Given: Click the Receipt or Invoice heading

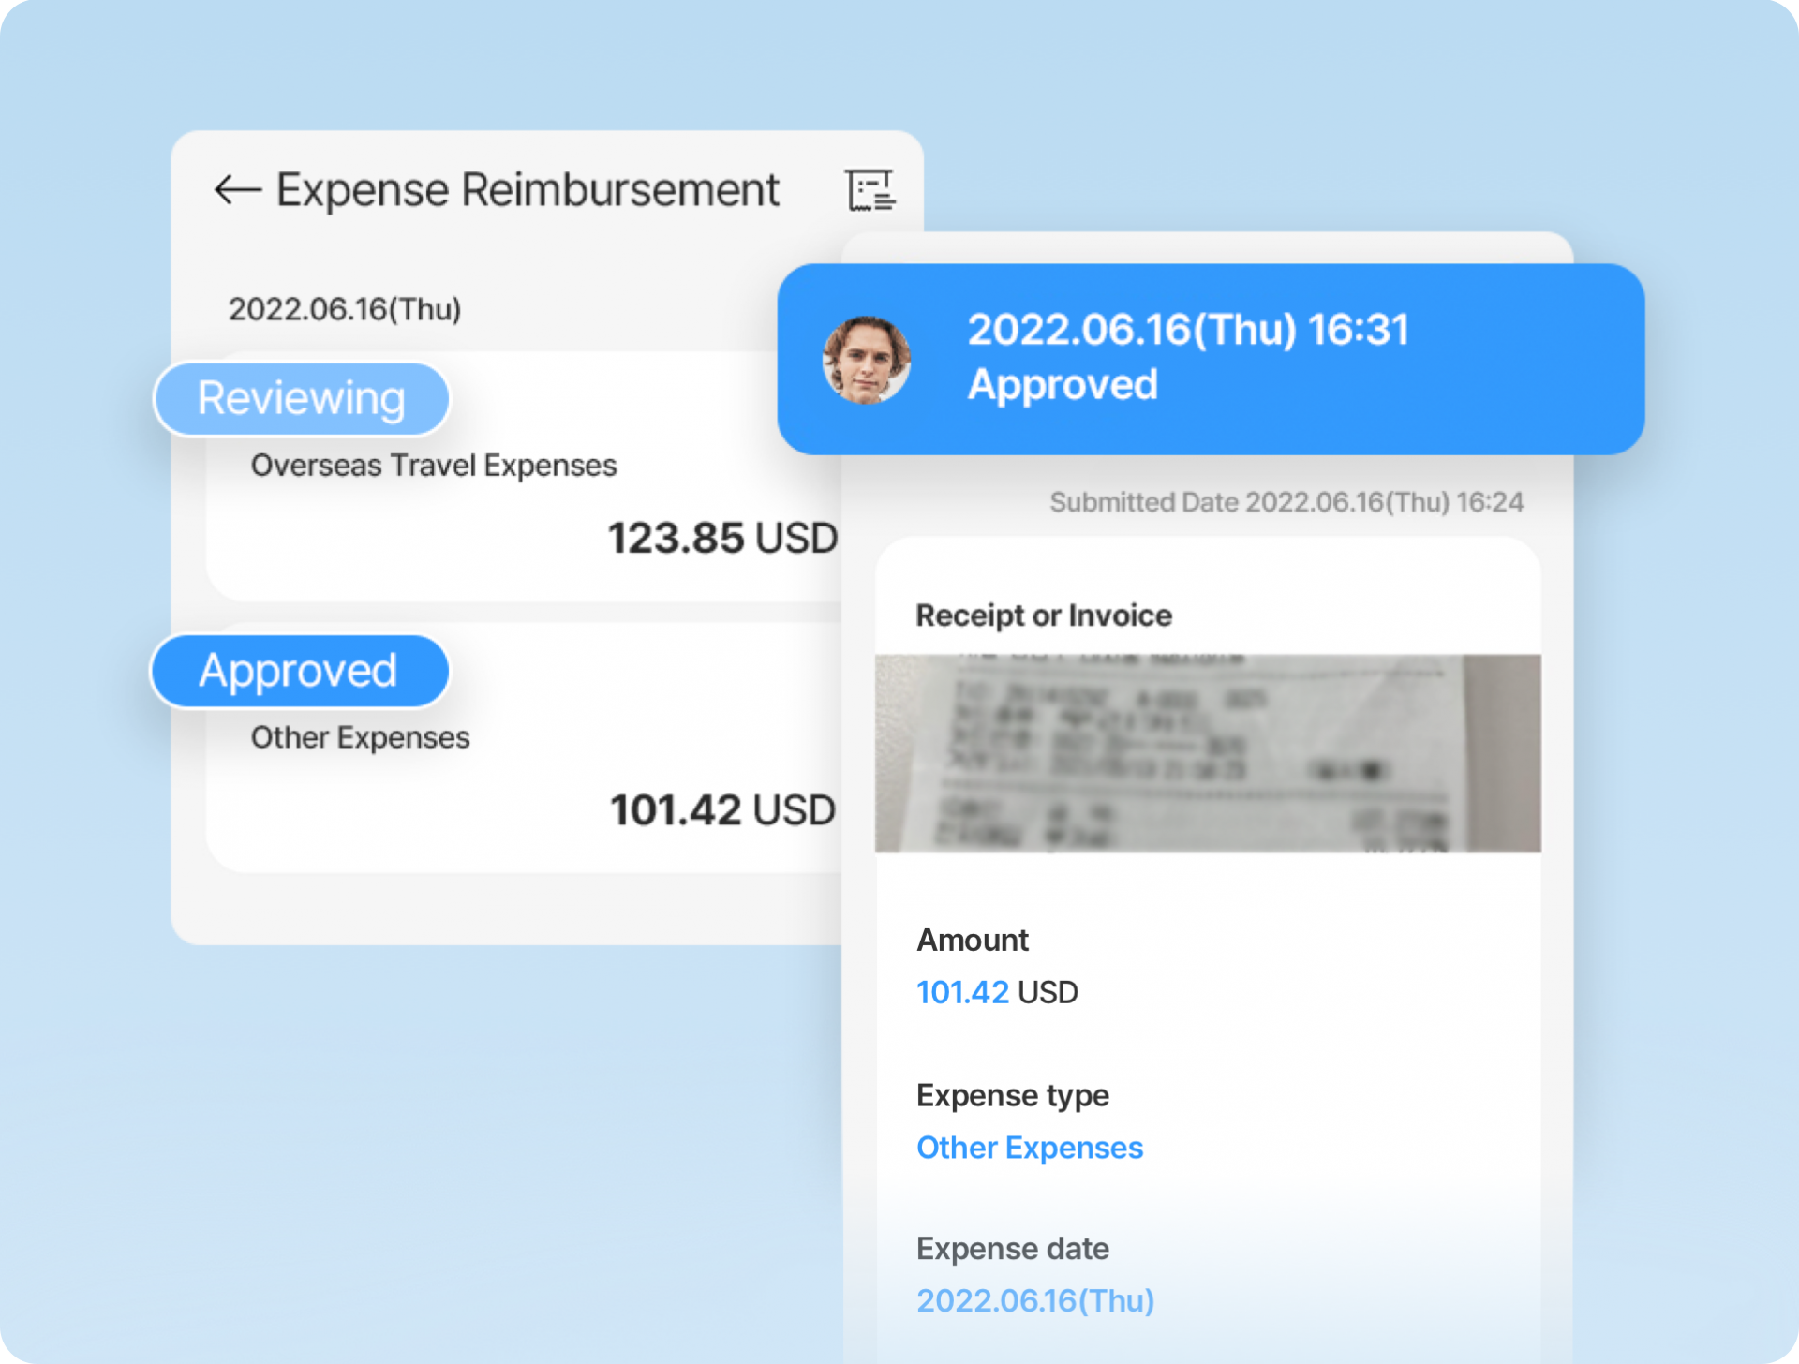Looking at the screenshot, I should click(x=1043, y=615).
